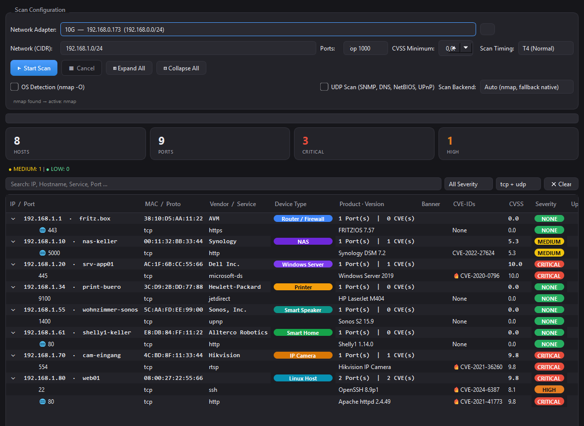Image resolution: width=584 pixels, height=426 pixels.
Task: Click the flame icon beside CVE-2021-41773
Action: [x=456, y=401]
